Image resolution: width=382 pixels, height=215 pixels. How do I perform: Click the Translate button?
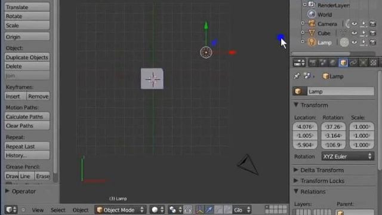coord(27,7)
